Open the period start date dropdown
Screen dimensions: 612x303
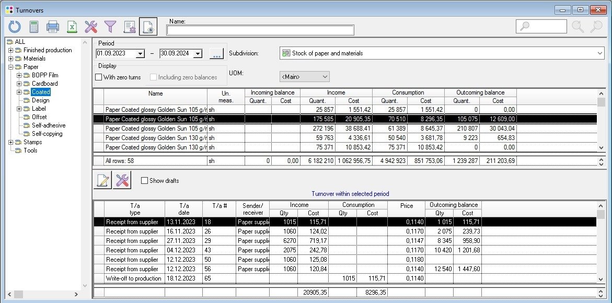(x=140, y=54)
